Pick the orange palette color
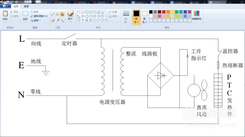This screenshot has width=245, height=137. pos(168,12)
